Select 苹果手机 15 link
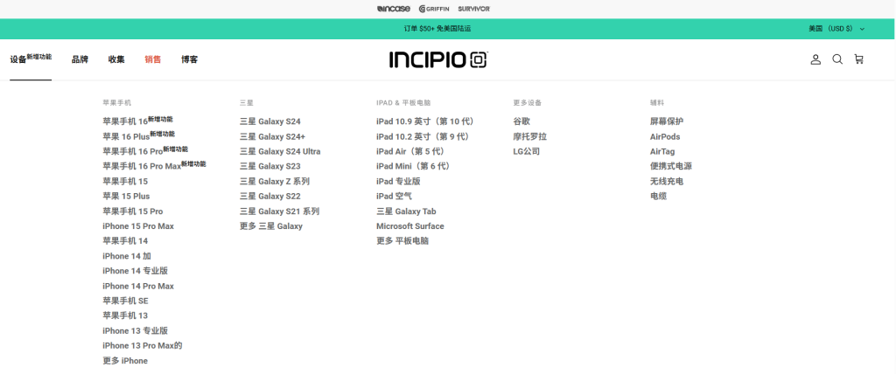Viewport: 896px width, 374px height. tap(125, 181)
